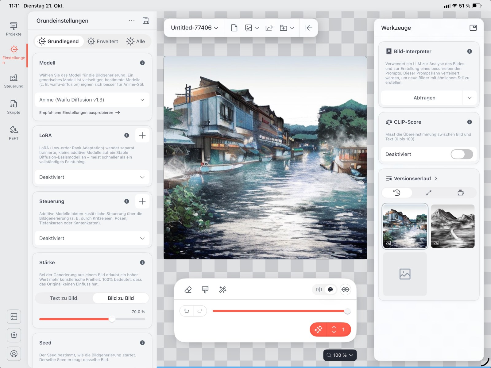Click the Abfragen button
The height and width of the screenshot is (368, 491).
coord(424,98)
